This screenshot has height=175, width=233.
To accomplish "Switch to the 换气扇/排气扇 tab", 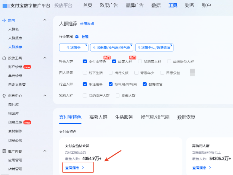I will click(155, 117).
